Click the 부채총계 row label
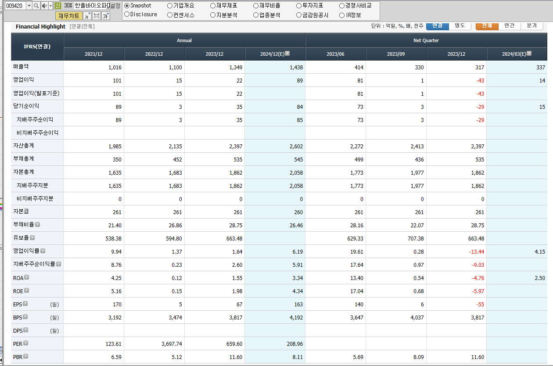 23,159
